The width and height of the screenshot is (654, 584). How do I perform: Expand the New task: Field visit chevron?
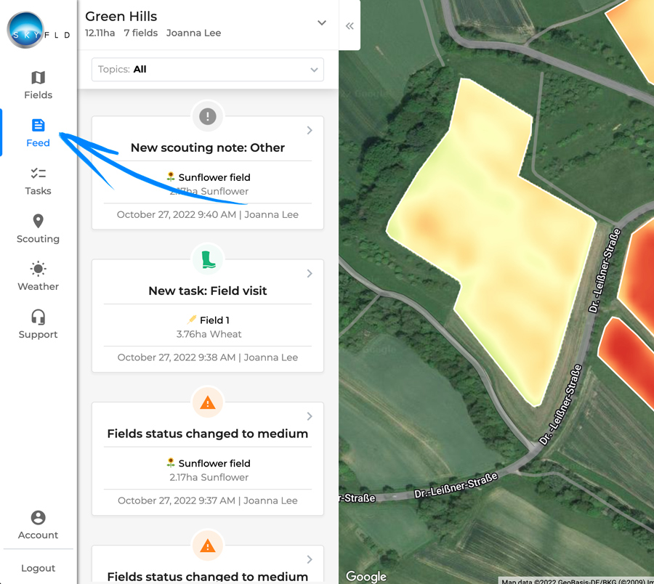pyautogui.click(x=310, y=273)
